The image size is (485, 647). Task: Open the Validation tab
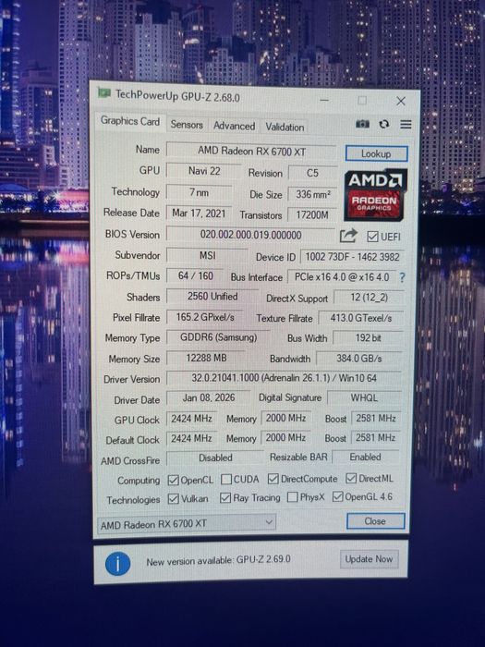click(x=285, y=128)
